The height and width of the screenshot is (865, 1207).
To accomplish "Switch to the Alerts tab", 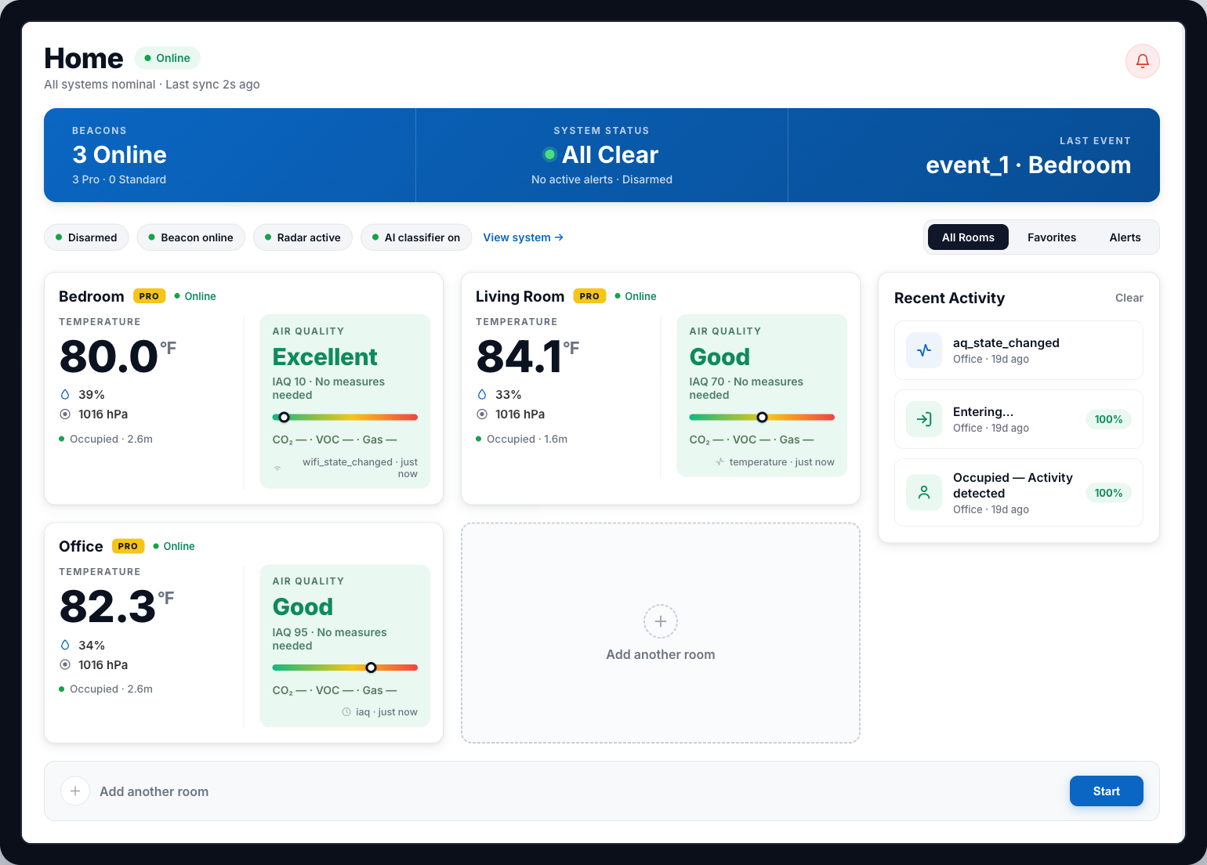I will (1125, 237).
